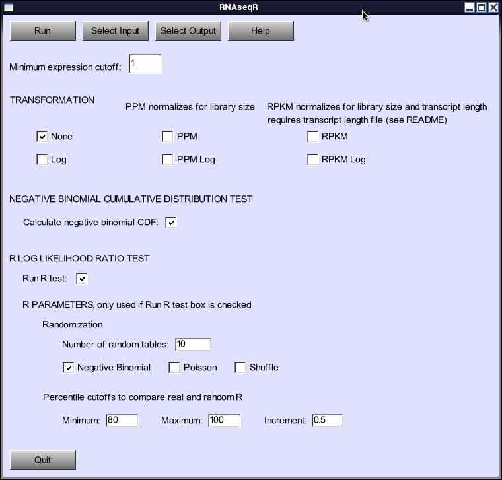Enable the Log transformation checkbox
This screenshot has height=480, width=502.
pyautogui.click(x=42, y=160)
